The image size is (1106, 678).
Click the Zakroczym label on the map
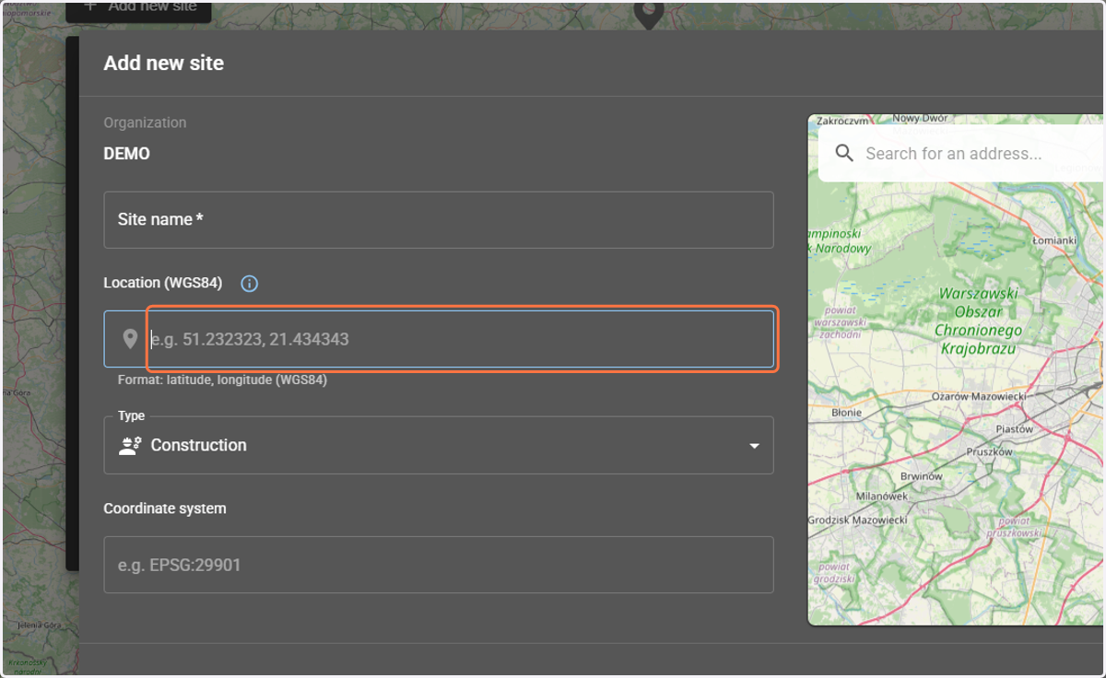[x=843, y=120]
